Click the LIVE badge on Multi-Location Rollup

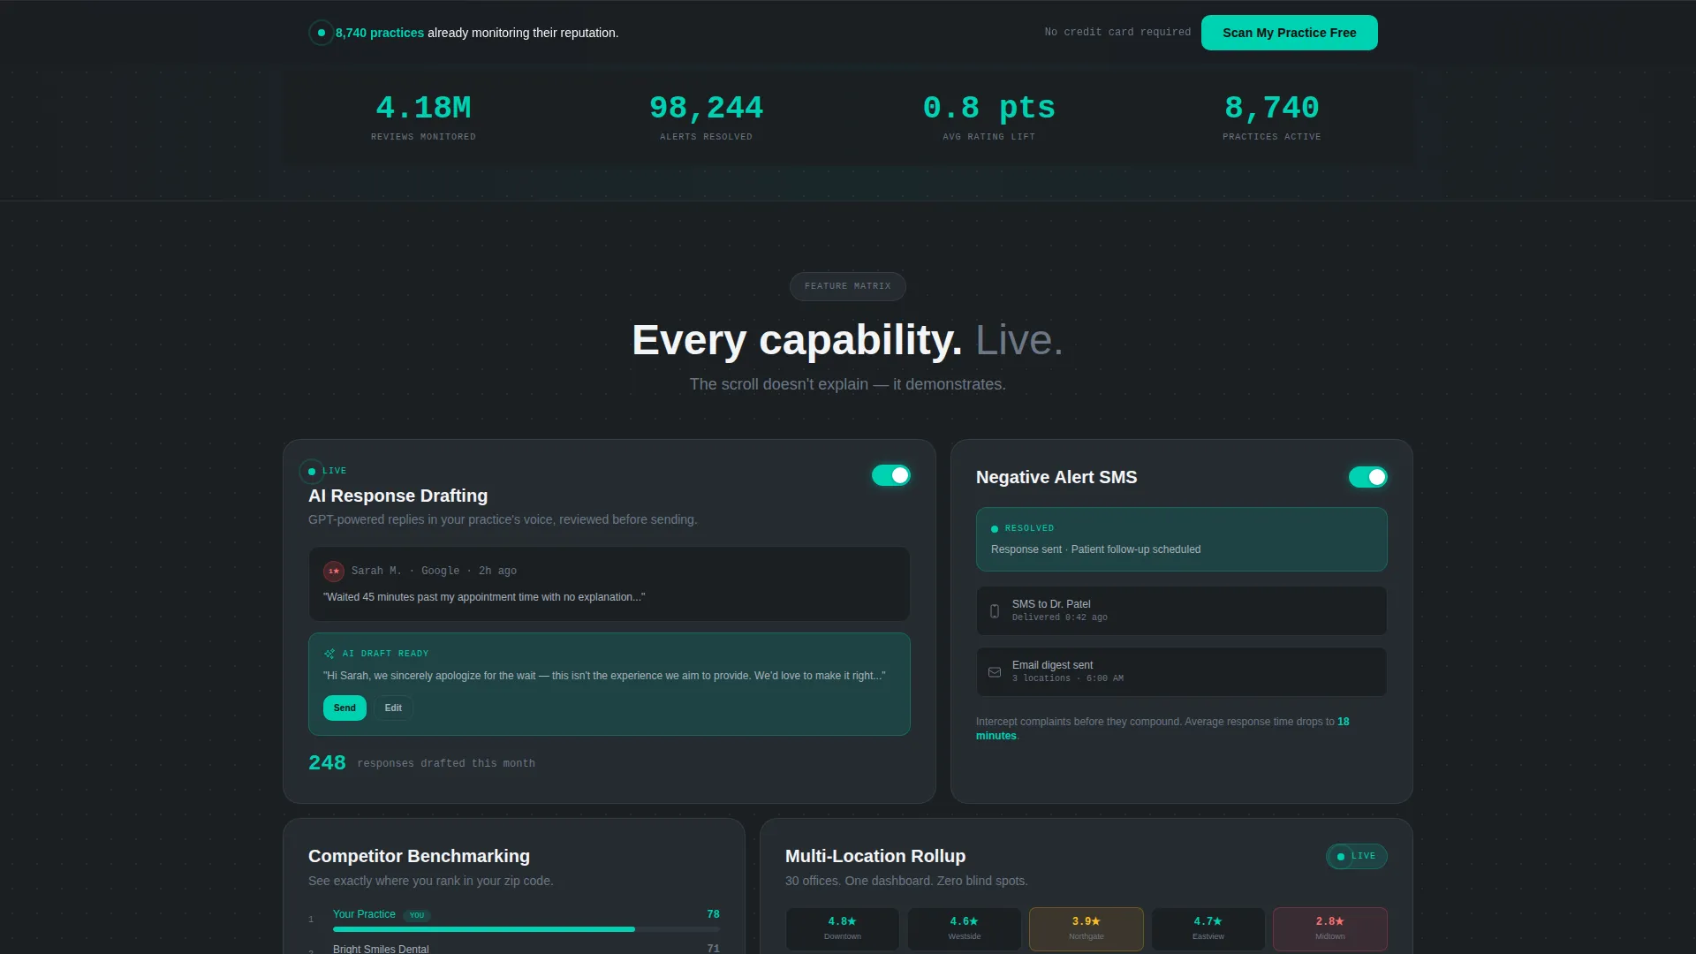coord(1357,856)
